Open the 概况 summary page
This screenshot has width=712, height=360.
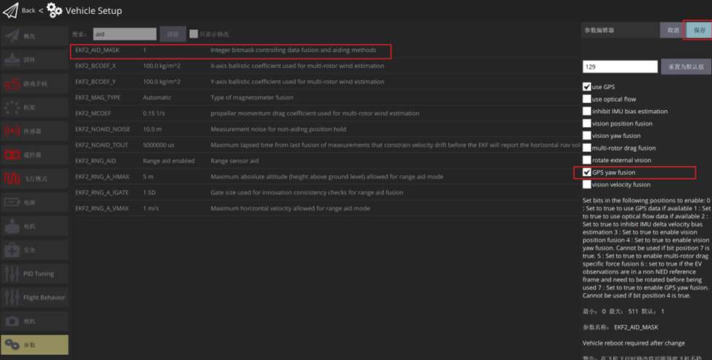34,36
